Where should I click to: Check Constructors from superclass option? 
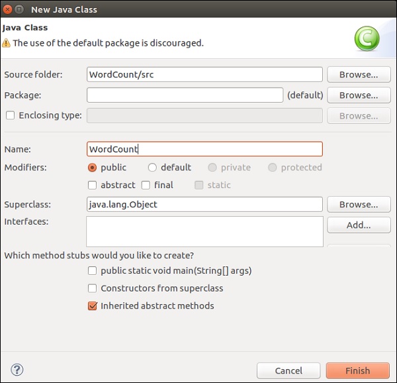(x=93, y=288)
